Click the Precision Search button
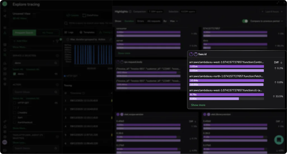Image resolution: width=287 pixels, height=154 pixels. tap(24, 33)
